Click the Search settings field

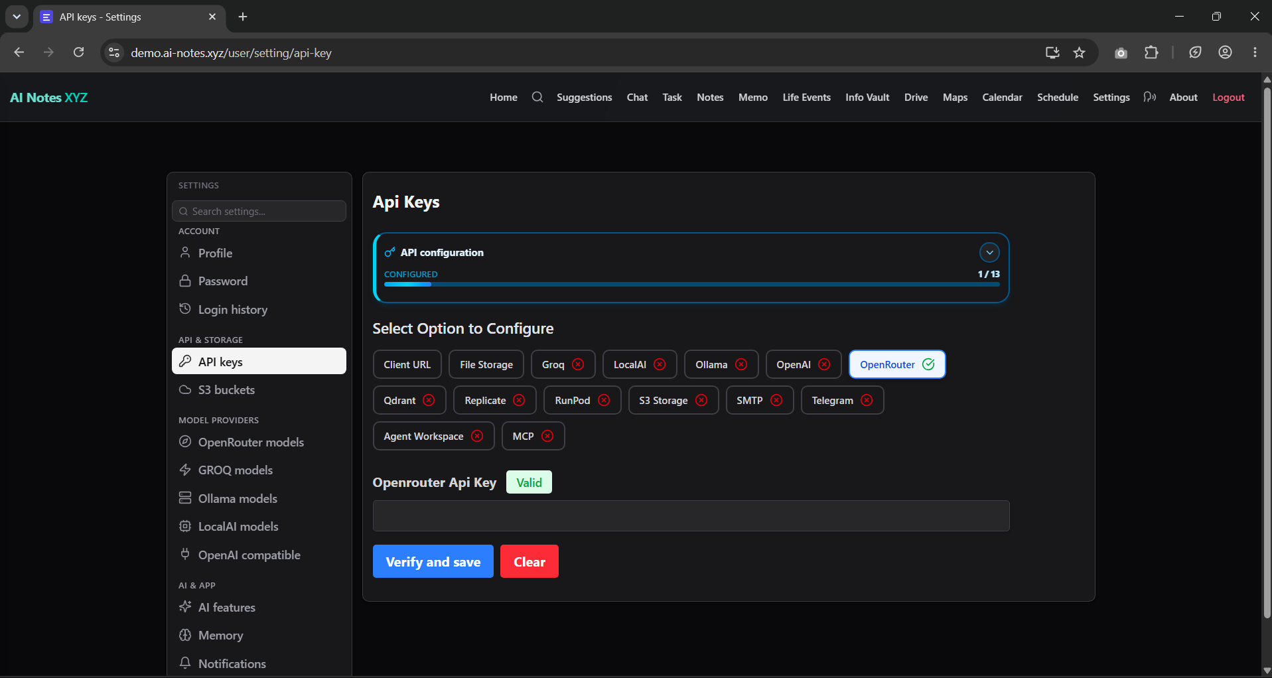[259, 211]
